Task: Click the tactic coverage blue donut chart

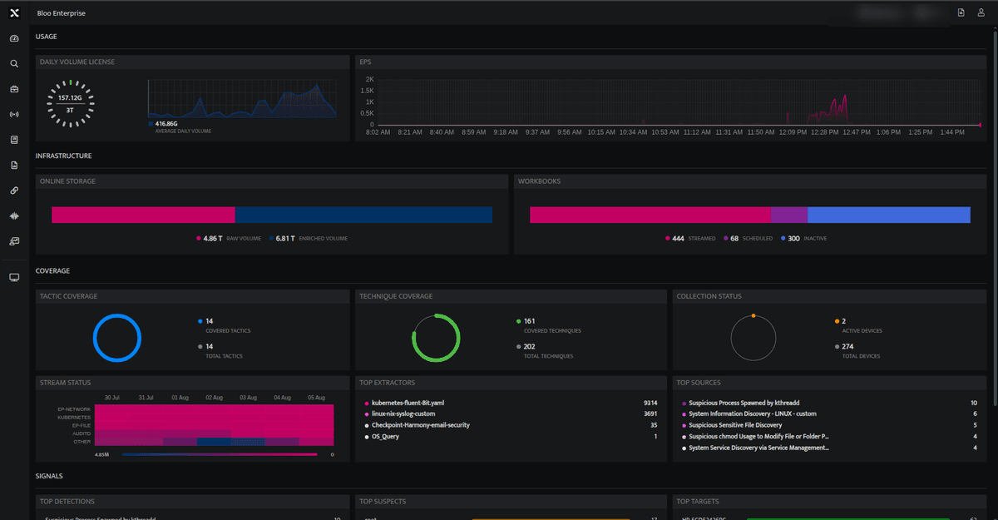Action: coord(117,339)
